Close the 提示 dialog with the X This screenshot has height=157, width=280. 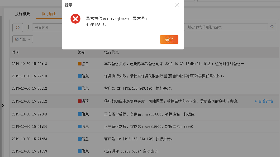177,5
